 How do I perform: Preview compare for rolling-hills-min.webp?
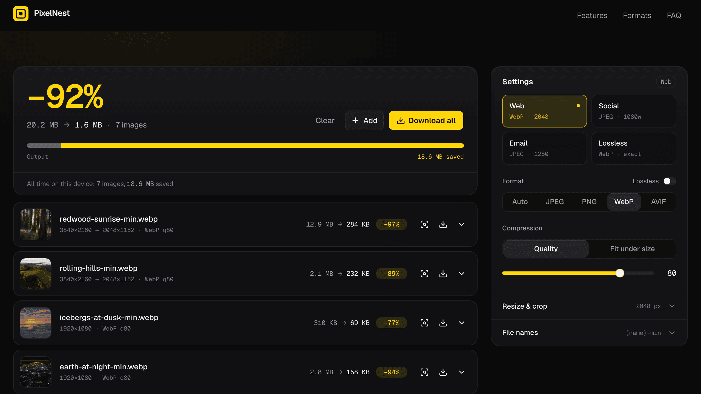point(424,274)
